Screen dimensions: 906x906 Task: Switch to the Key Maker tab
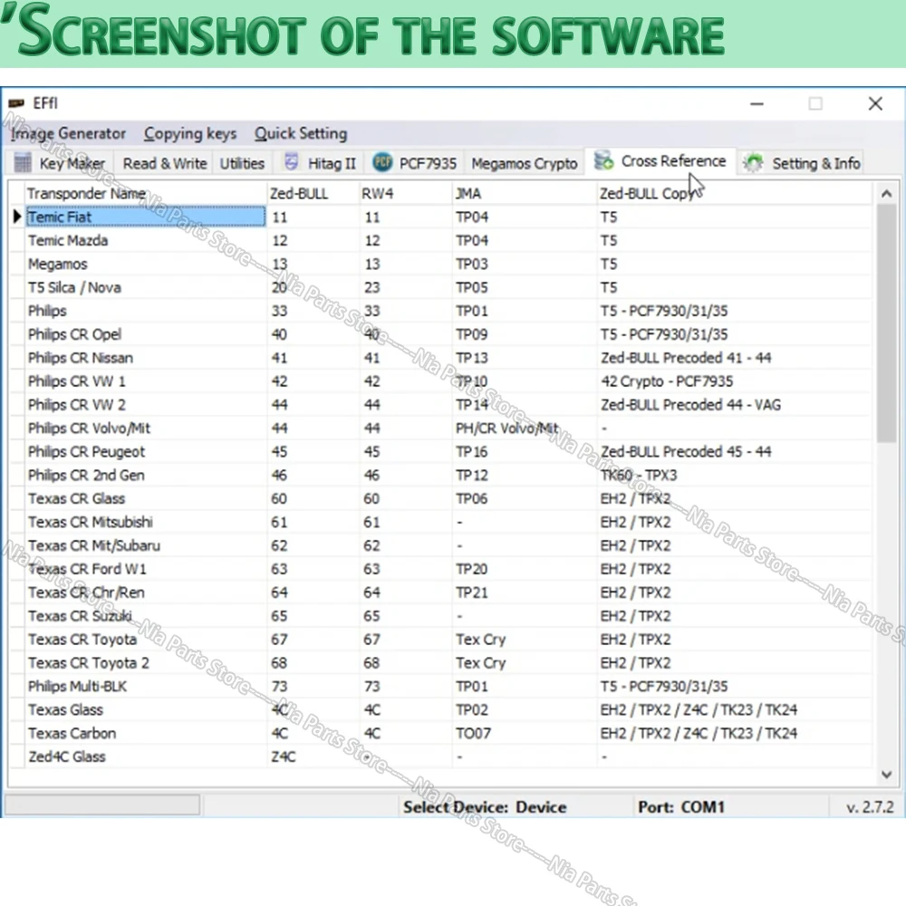tap(61, 163)
